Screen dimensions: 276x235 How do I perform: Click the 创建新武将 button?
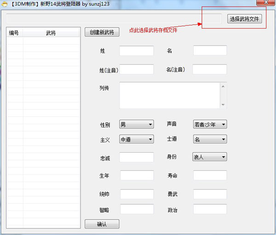(x=102, y=32)
